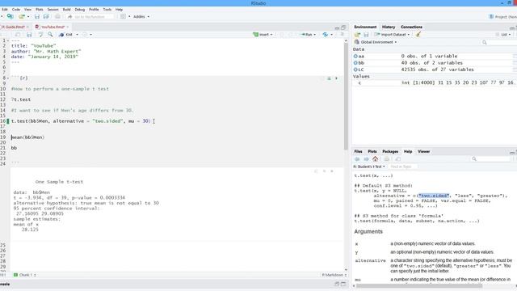
Task: Load workspace icon in Environment pane
Action: coord(357,34)
